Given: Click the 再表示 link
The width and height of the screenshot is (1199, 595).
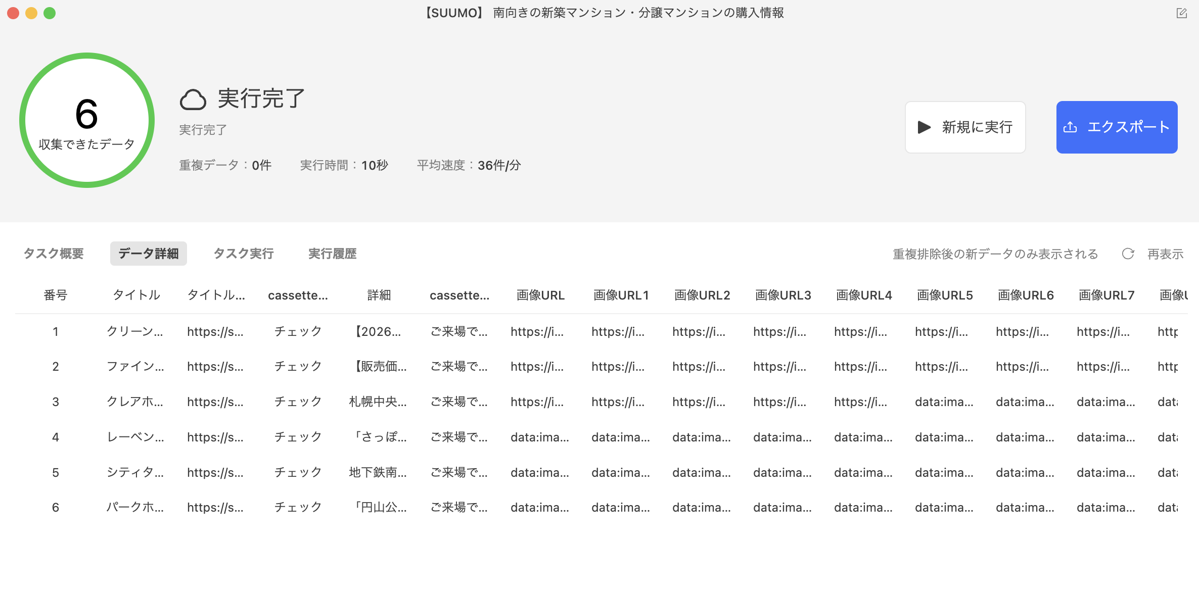Looking at the screenshot, I should [1165, 254].
